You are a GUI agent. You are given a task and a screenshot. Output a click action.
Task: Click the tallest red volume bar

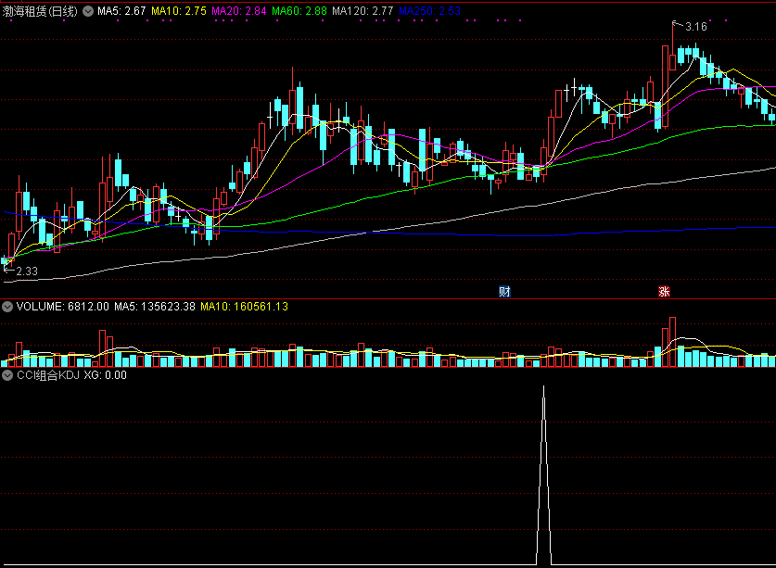672,342
